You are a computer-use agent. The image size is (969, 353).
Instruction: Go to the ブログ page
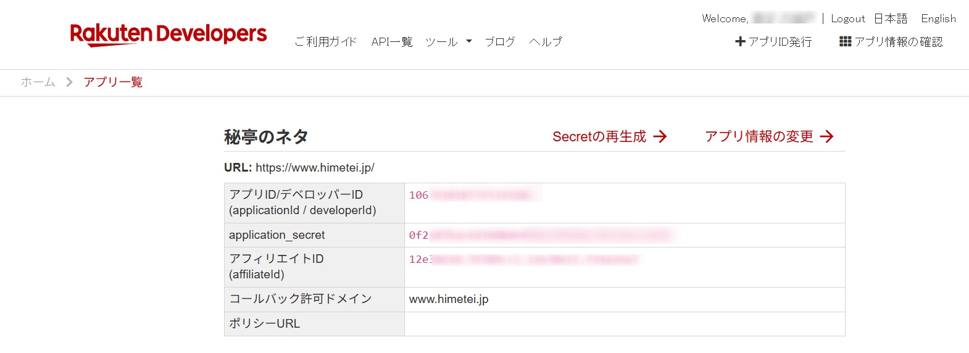coord(499,42)
